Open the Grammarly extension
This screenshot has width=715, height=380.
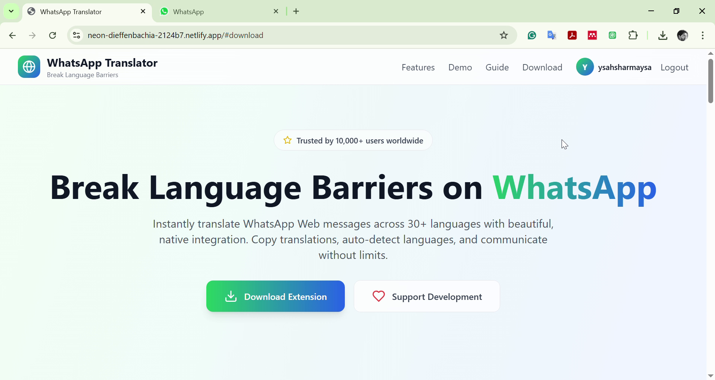point(532,35)
